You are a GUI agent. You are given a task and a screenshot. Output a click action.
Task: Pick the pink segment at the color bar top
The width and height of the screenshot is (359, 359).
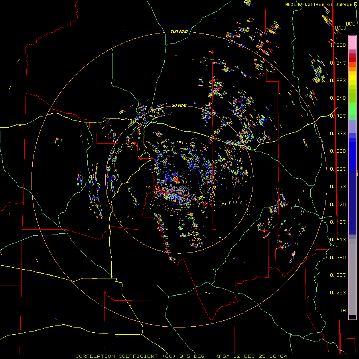pyautogui.click(x=352, y=42)
